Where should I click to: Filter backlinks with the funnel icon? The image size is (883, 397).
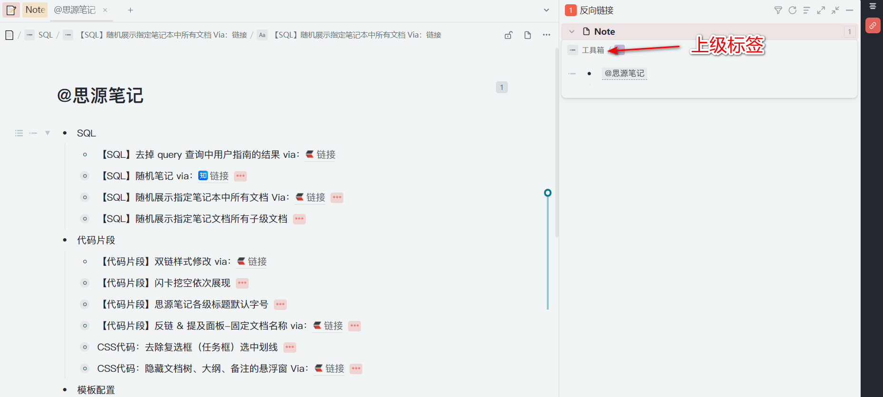[778, 10]
